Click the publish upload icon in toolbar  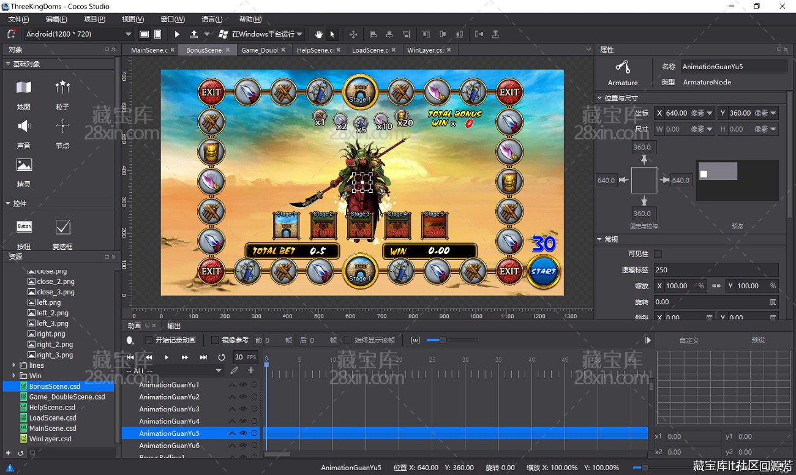[194, 34]
